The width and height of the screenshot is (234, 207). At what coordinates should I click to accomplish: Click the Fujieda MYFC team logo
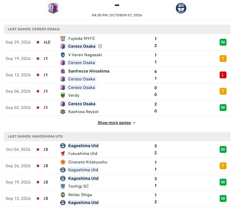point(63,38)
